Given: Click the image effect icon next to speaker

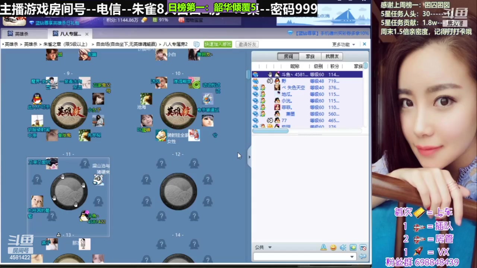Looking at the screenshot, I should [x=353, y=247].
